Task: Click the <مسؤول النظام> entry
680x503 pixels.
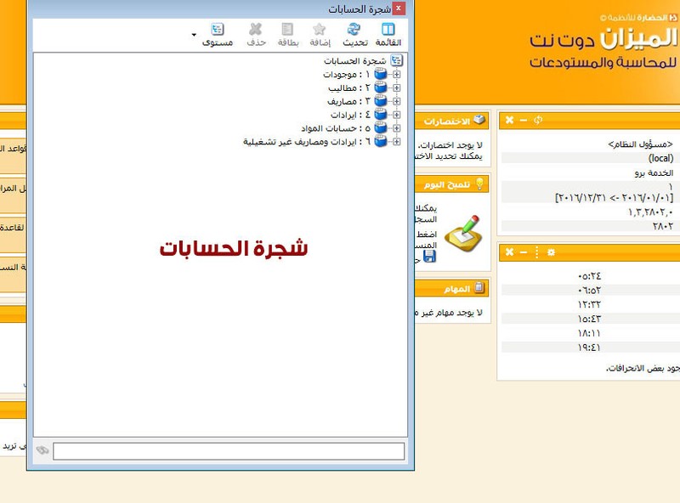Action: point(641,144)
